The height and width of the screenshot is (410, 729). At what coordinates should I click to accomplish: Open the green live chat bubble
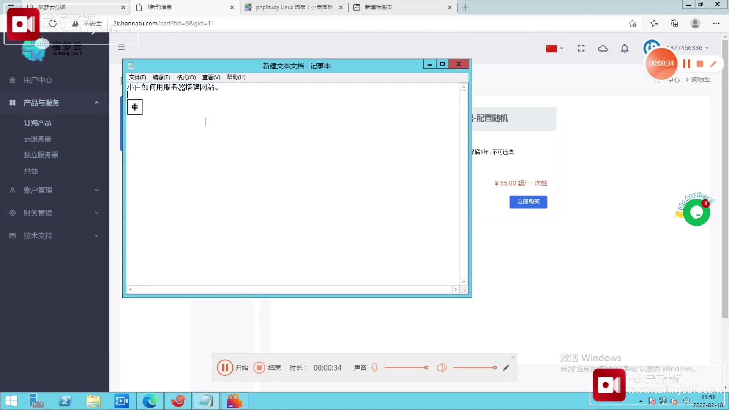[x=696, y=212]
